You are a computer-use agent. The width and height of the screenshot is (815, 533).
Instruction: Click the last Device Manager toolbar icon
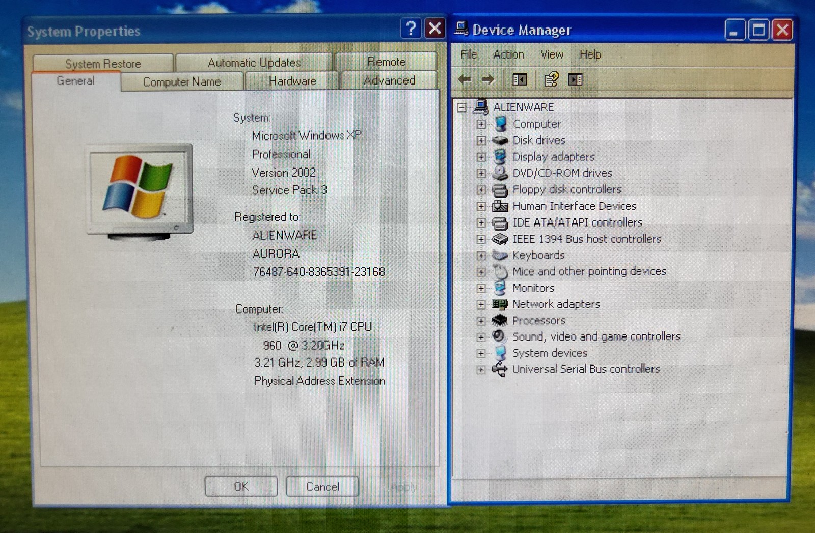point(575,79)
